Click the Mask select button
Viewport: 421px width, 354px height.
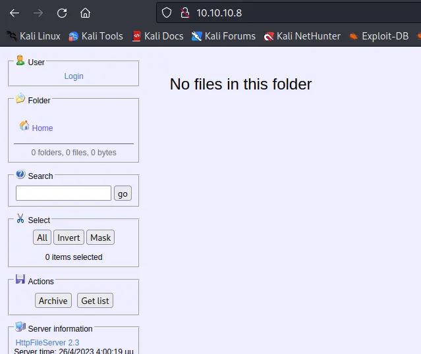click(x=100, y=238)
